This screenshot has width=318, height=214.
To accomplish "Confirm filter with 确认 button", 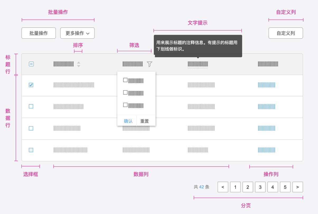I will tap(128, 121).
